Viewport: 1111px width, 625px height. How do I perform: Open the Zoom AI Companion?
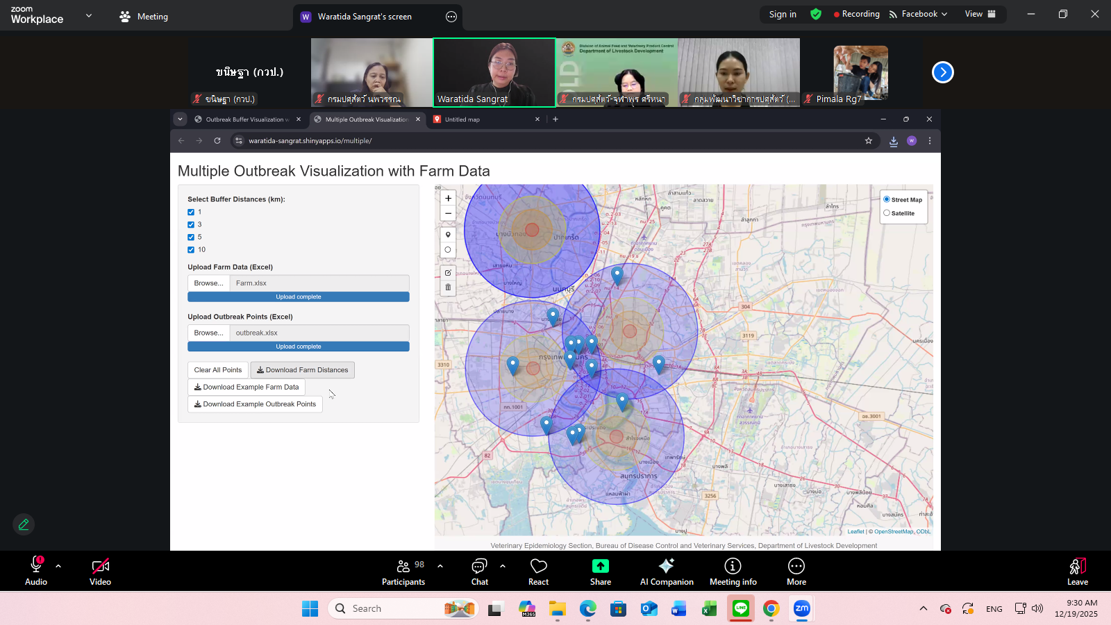click(x=666, y=572)
